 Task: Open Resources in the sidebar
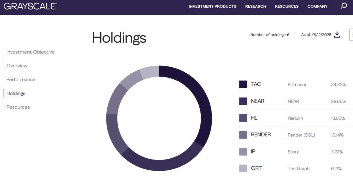(18, 107)
